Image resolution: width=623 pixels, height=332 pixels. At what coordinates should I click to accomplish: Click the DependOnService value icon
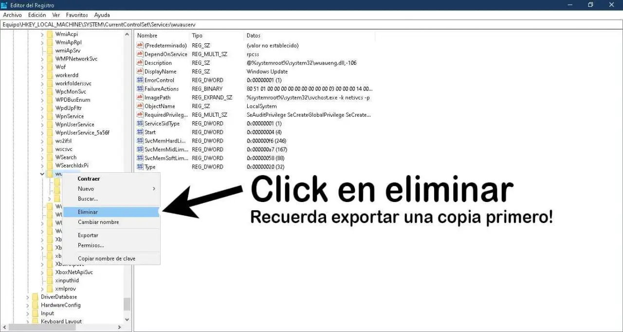pos(140,54)
